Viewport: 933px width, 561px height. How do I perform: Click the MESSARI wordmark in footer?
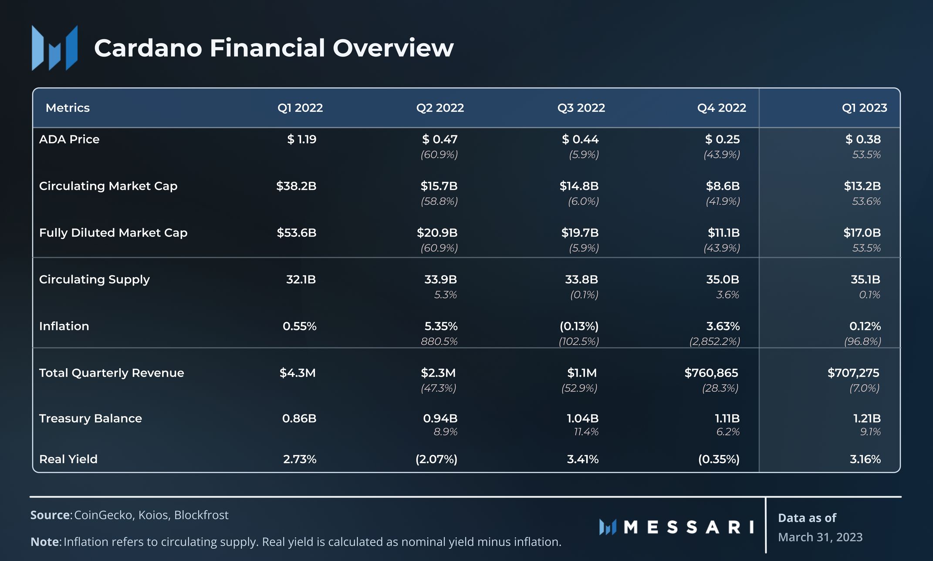(x=689, y=527)
